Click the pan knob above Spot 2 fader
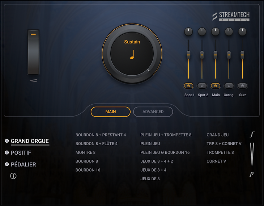Screen dimensions: 264x206 (x=202, y=31)
